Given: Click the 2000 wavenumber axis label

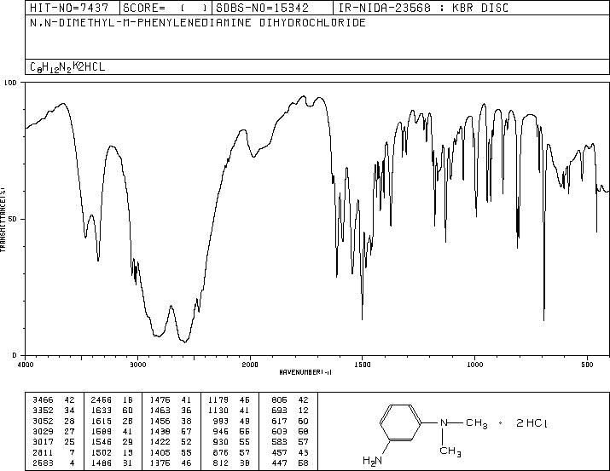Looking at the screenshot, I should 250,365.
